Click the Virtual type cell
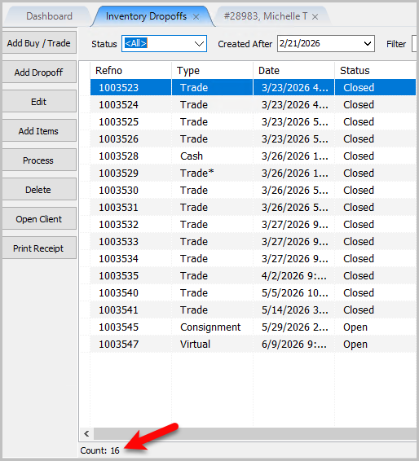Screen dimensions: 419x461 click(212, 344)
